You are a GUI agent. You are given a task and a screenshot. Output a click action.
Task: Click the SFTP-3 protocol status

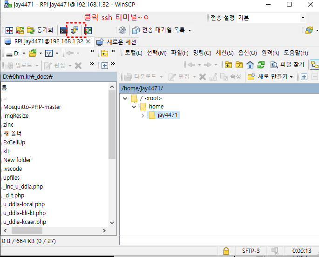click(x=251, y=251)
